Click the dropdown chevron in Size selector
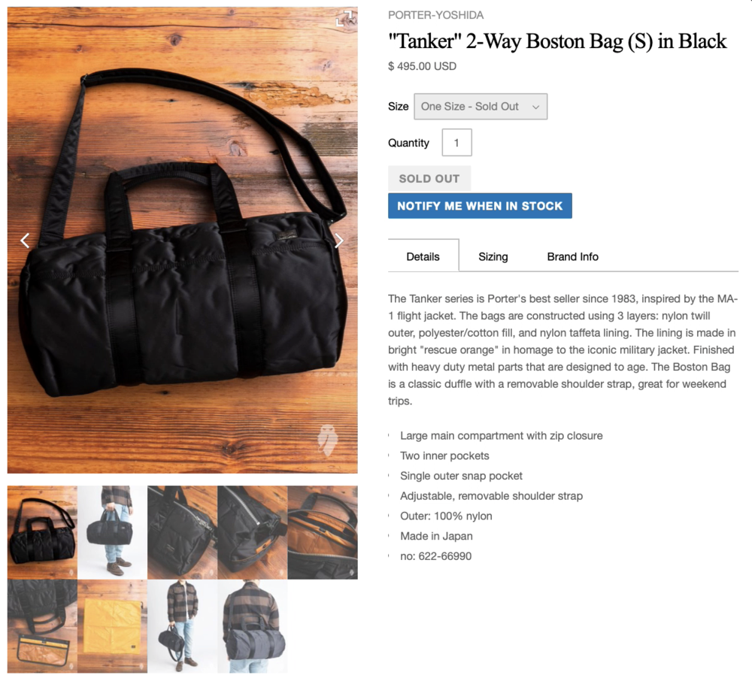The width and height of the screenshot is (752, 678). click(535, 107)
